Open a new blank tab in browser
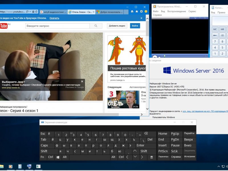 [x=126, y=12]
